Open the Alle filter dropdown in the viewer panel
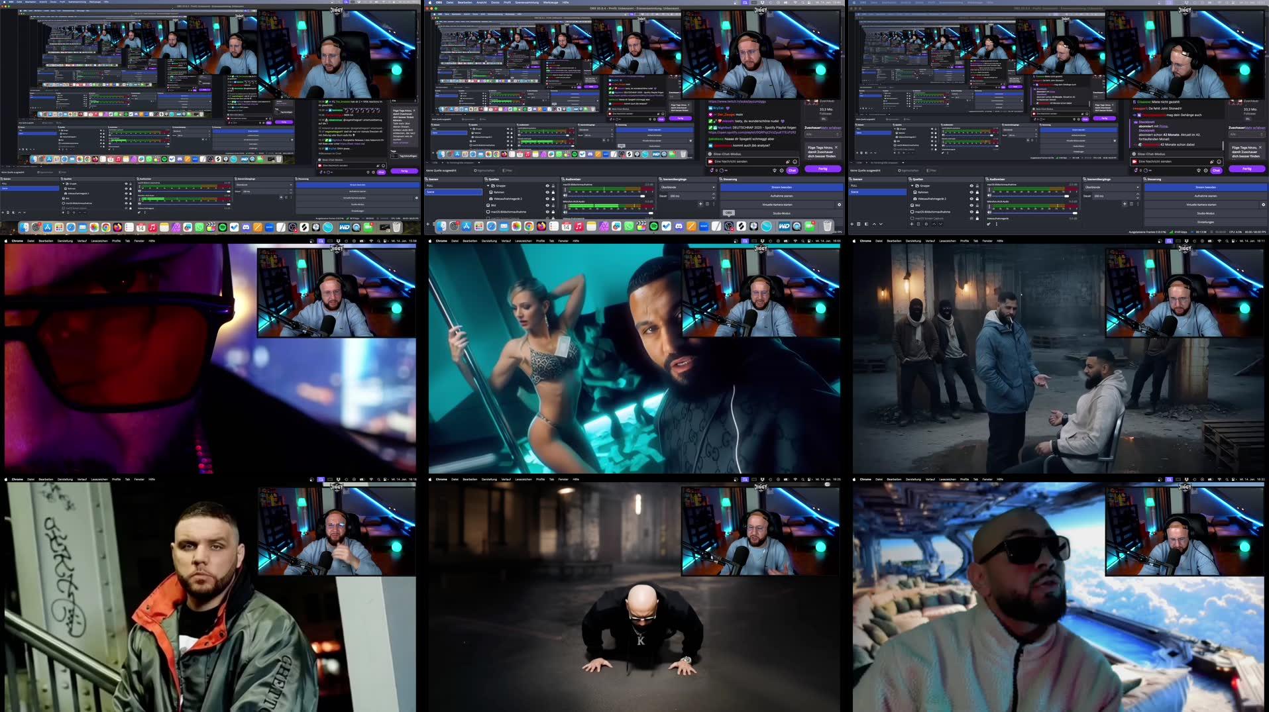Image resolution: width=1269 pixels, height=712 pixels. (x=822, y=133)
